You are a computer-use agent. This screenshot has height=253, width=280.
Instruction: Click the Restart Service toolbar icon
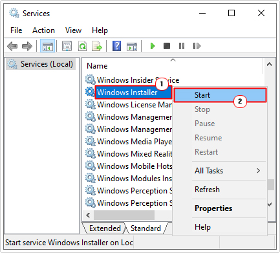pos(197,46)
